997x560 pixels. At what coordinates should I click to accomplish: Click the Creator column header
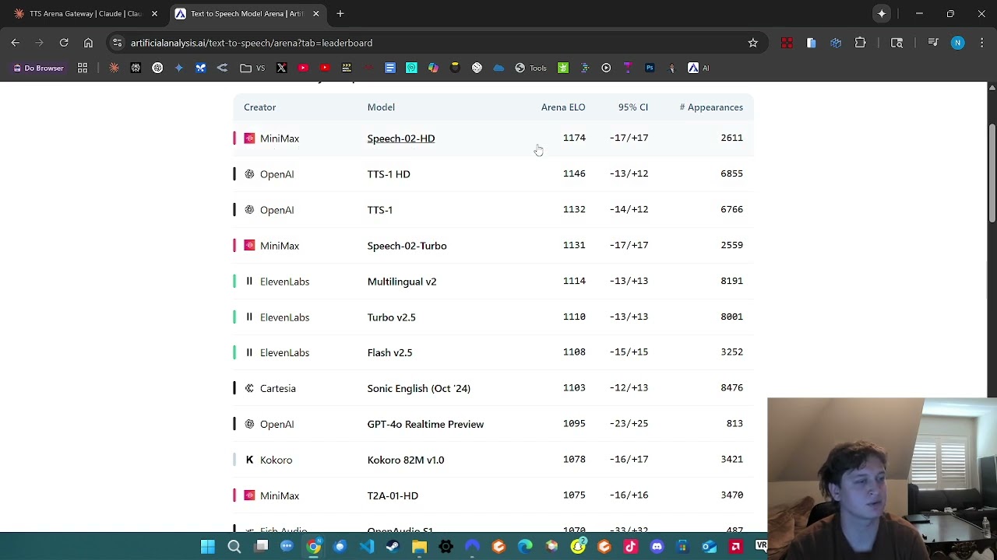[x=259, y=107]
